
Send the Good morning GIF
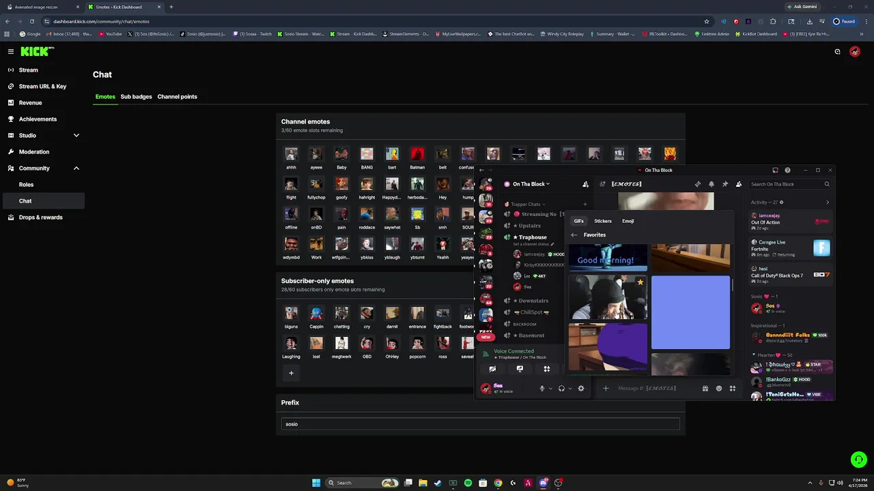(608, 258)
